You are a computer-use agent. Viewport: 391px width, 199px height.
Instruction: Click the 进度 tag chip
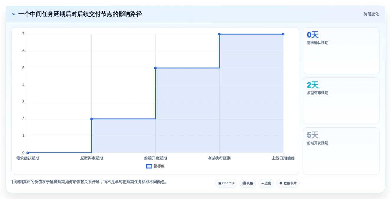pyautogui.click(x=266, y=183)
